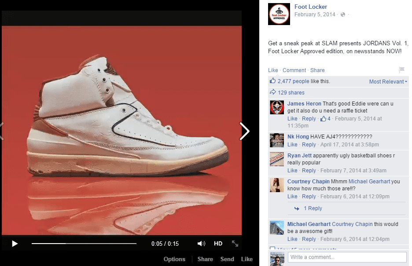Viewport: 412px width, 266px height.
Task: Click the share arrow icon beside 129 shares
Action: click(x=273, y=92)
